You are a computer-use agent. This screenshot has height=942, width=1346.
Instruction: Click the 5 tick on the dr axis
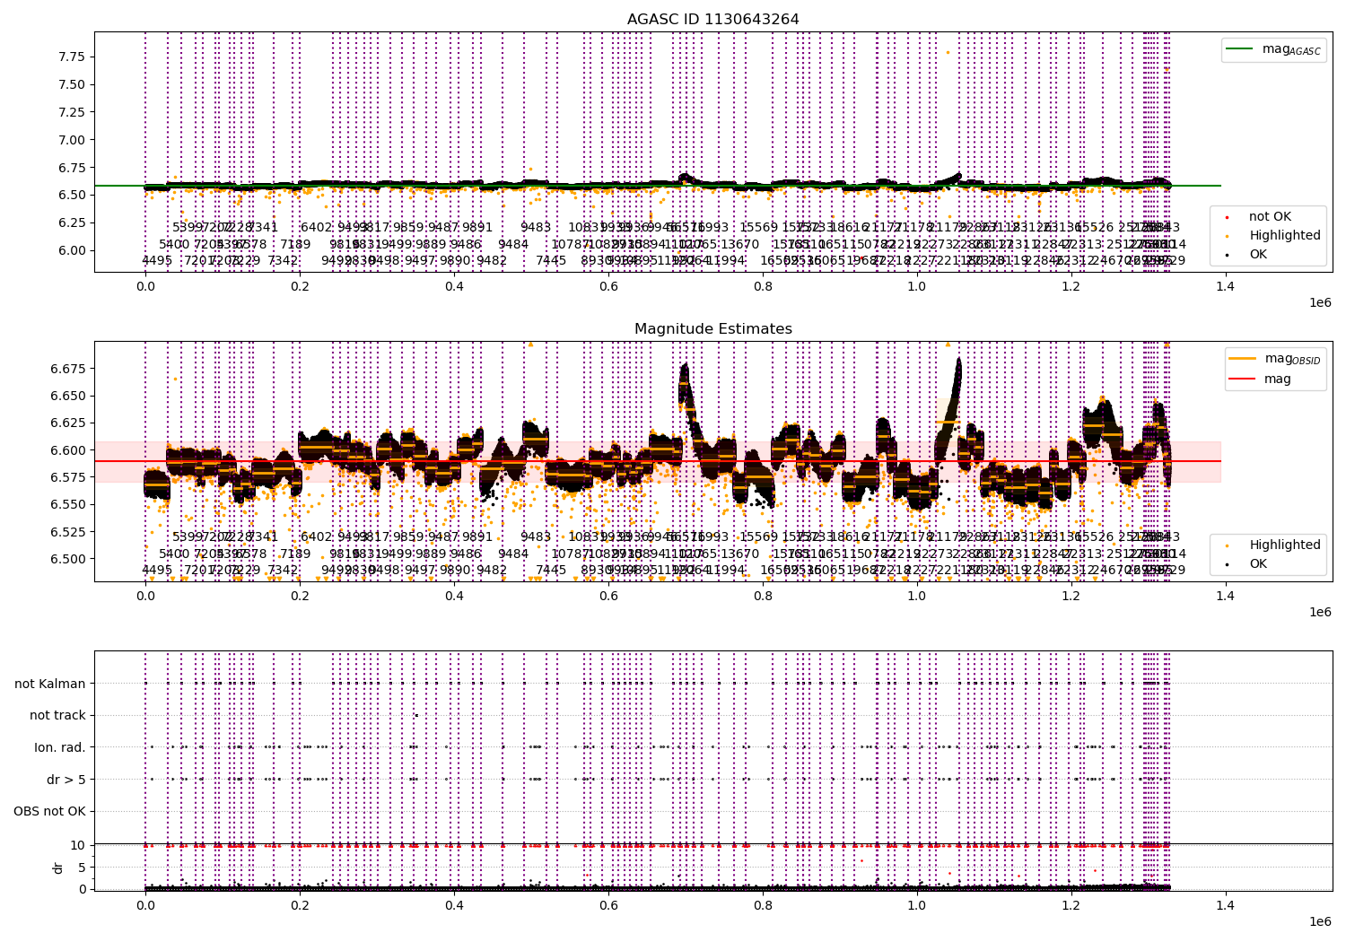[x=82, y=868]
